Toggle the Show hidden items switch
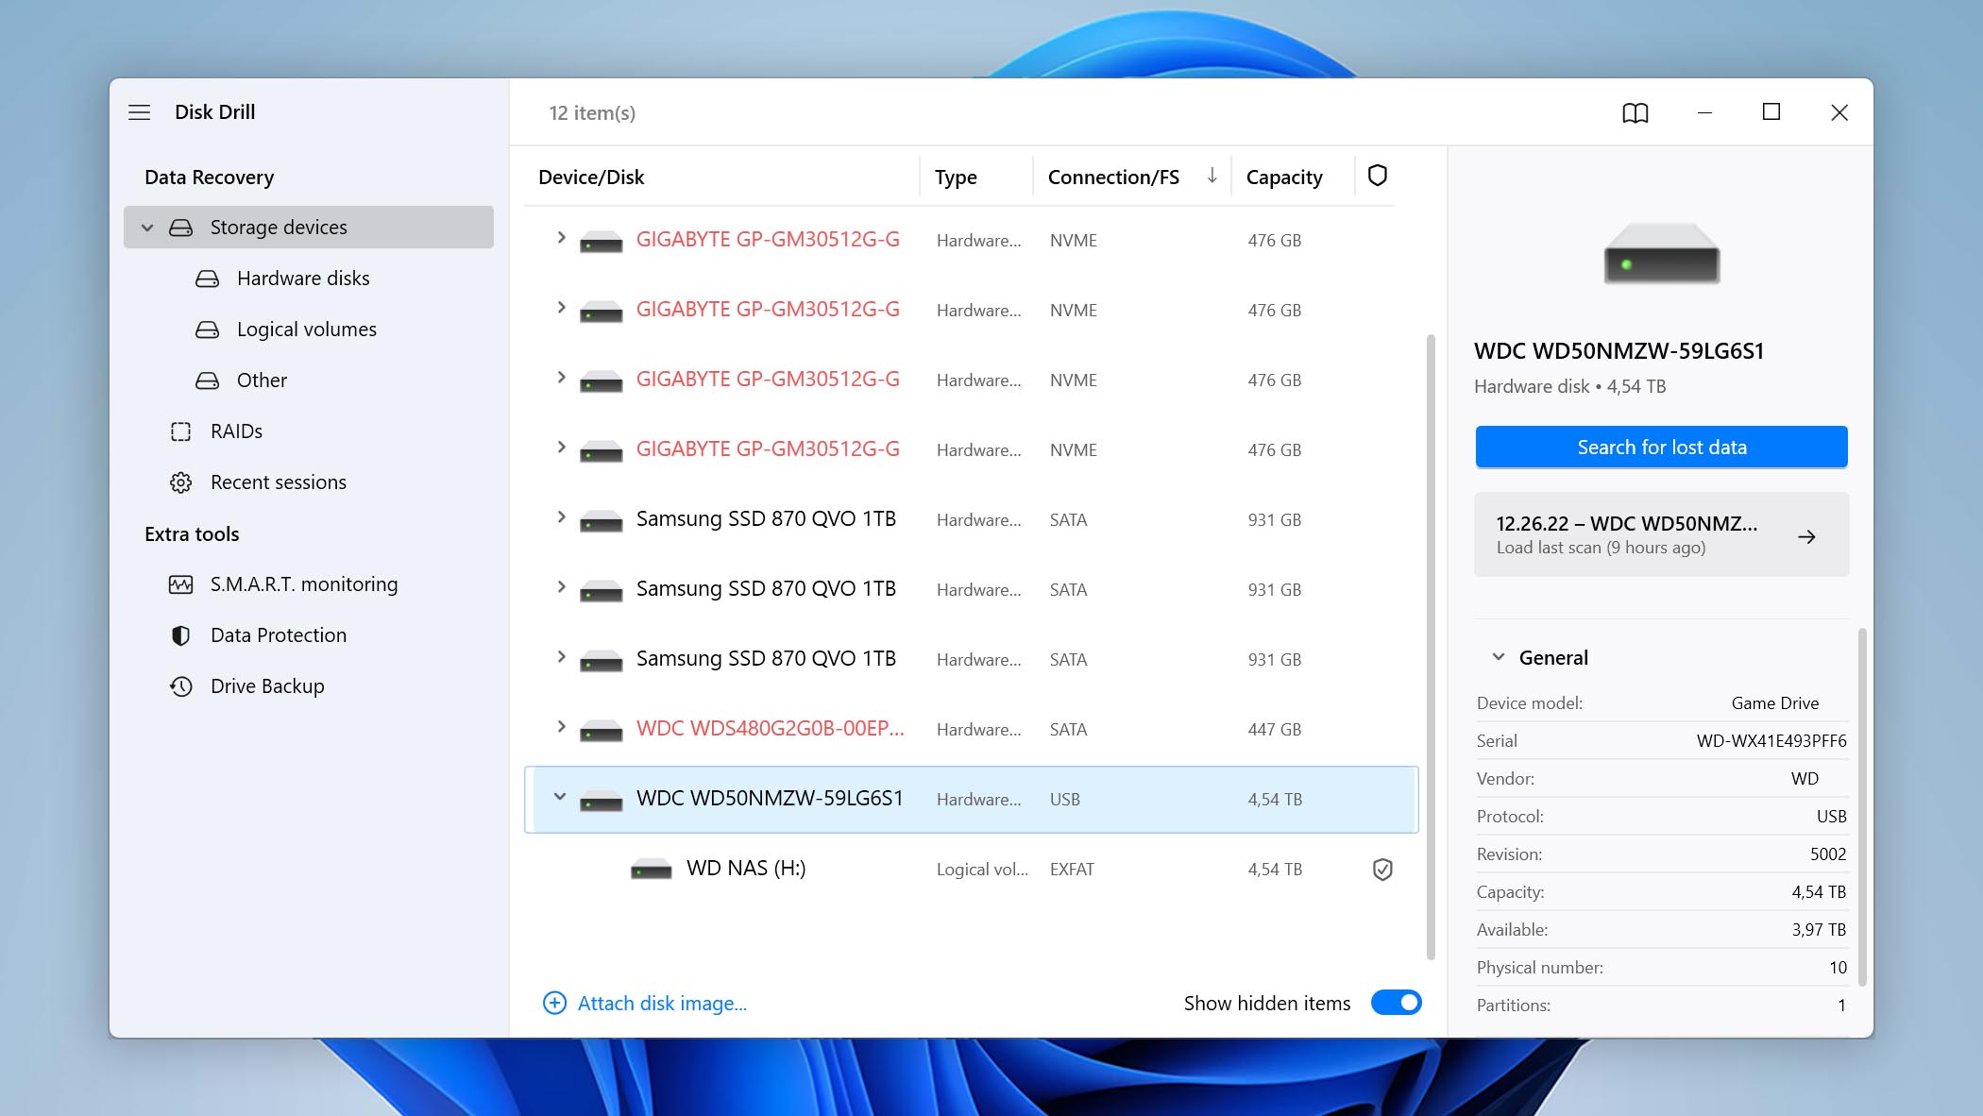Viewport: 1983px width, 1116px height. (x=1396, y=1003)
